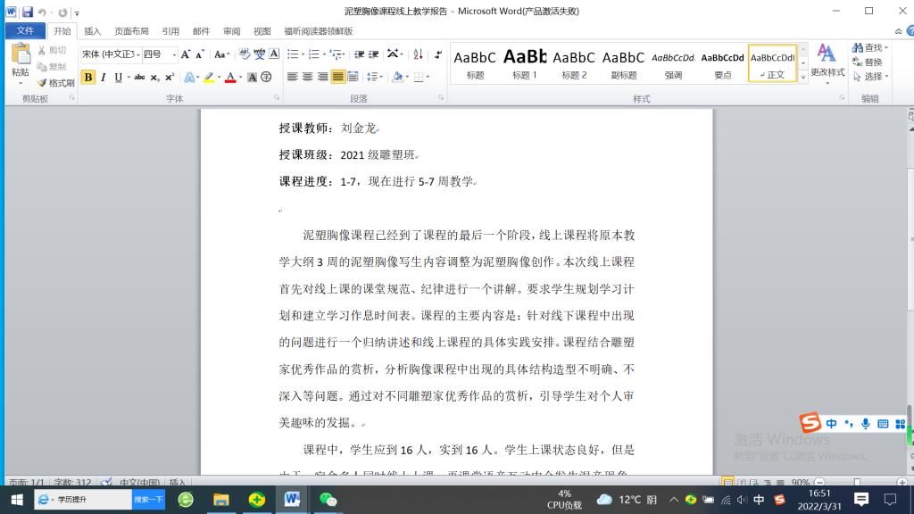Toggle Italic formatting button
This screenshot has width=914, height=514.
(x=103, y=78)
